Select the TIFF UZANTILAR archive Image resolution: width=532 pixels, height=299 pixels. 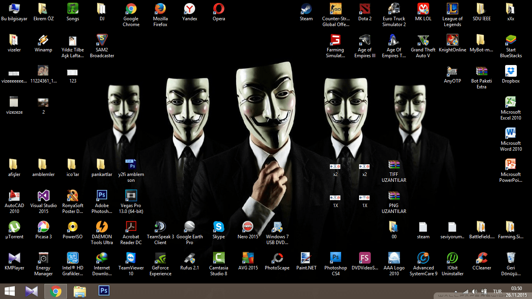coord(394,171)
